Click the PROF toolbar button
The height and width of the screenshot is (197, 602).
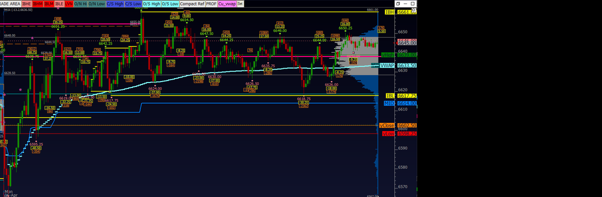tap(211, 3)
